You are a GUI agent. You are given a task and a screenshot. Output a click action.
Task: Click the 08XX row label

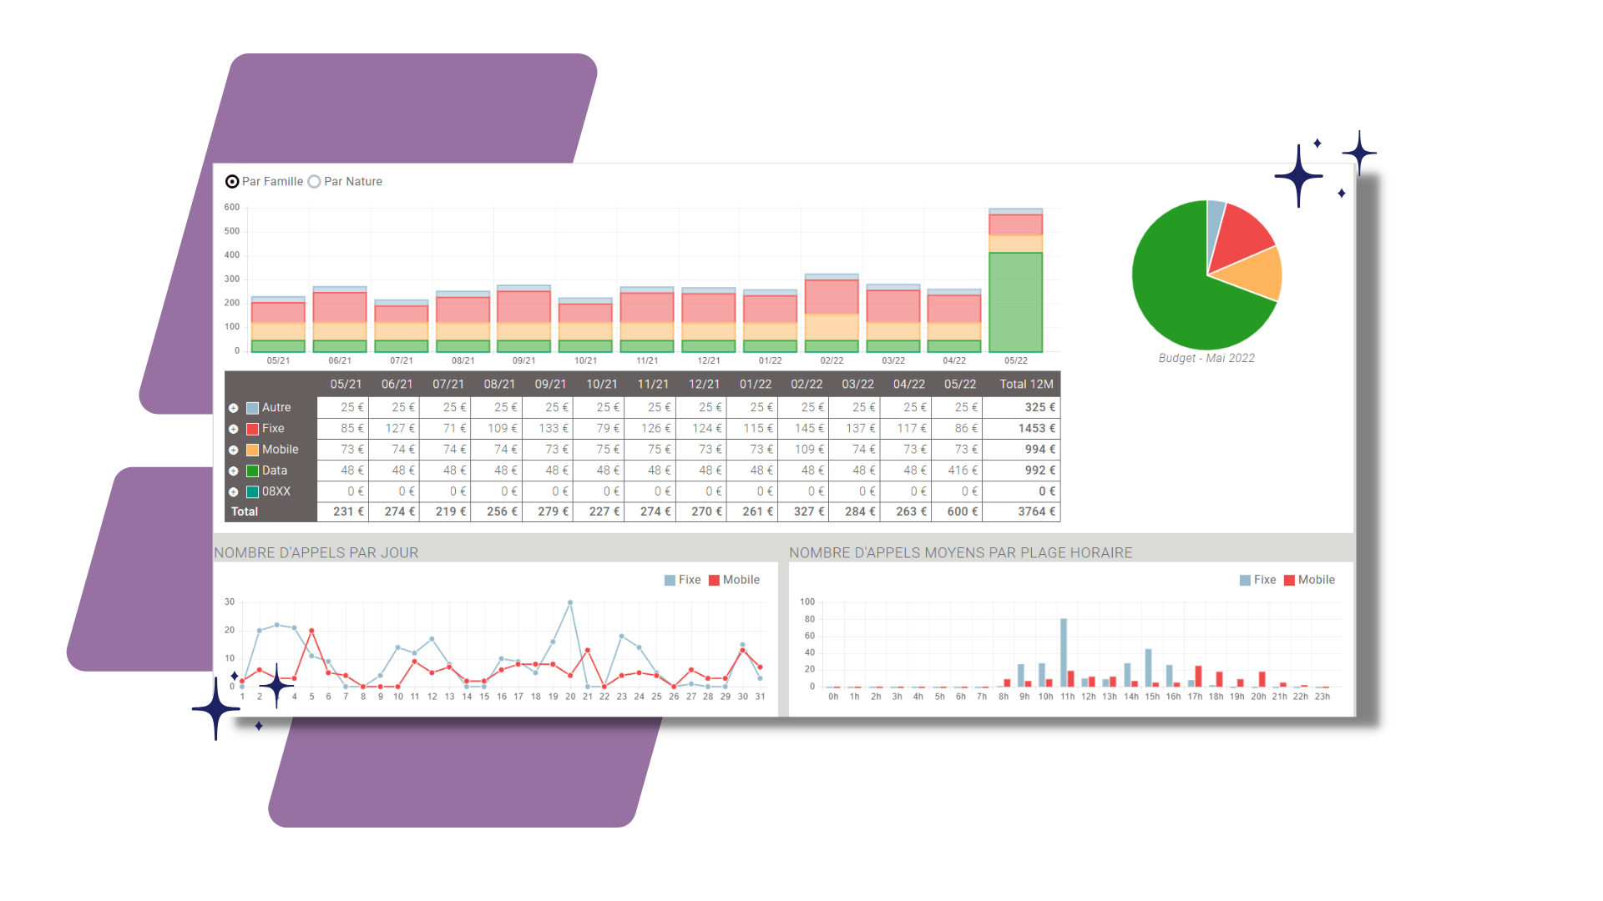(x=276, y=492)
